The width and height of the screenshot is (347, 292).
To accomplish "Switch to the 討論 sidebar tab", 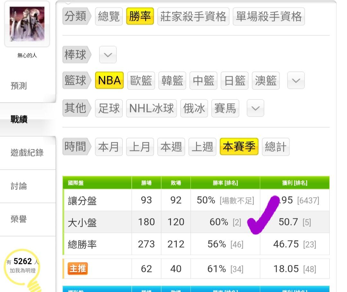I will tap(19, 186).
